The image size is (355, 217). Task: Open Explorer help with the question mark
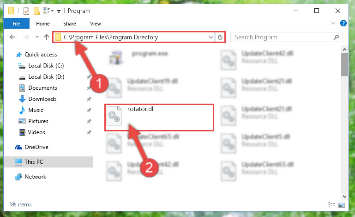[x=343, y=23]
